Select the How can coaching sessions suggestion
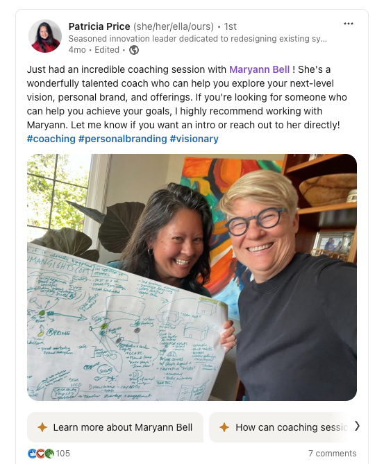The width and height of the screenshot is (384, 464). (280, 427)
